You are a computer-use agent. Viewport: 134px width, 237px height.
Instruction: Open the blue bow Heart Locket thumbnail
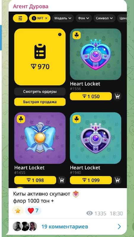click(40, 138)
